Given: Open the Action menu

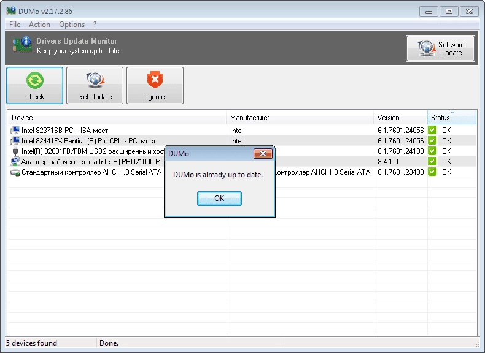Looking at the screenshot, I should [39, 25].
